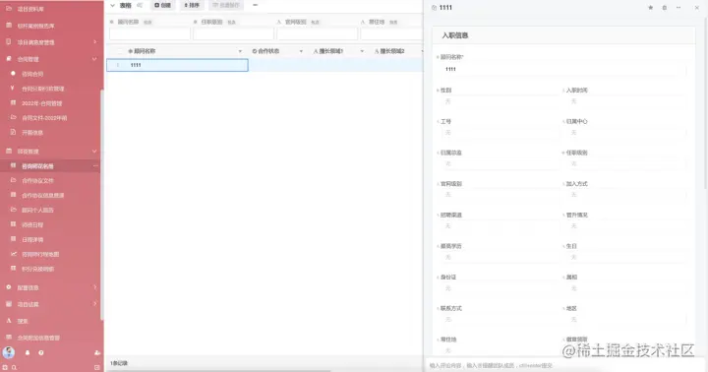Click the 加入方式 field value

(626, 195)
